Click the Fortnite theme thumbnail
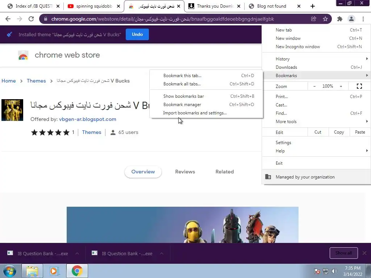Image resolution: width=371 pixels, height=278 pixels. (x=12, y=110)
